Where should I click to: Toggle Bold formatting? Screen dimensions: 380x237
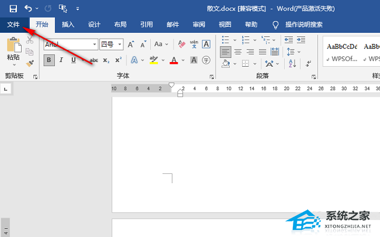[x=49, y=60]
